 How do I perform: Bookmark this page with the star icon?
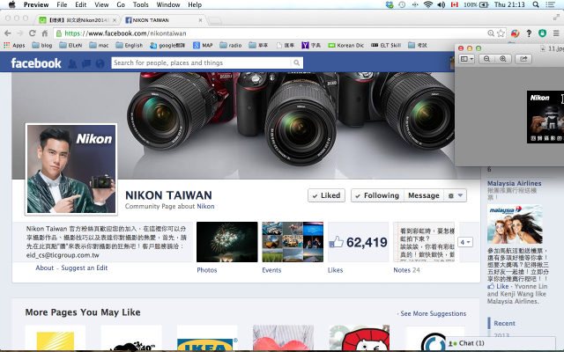[501, 33]
